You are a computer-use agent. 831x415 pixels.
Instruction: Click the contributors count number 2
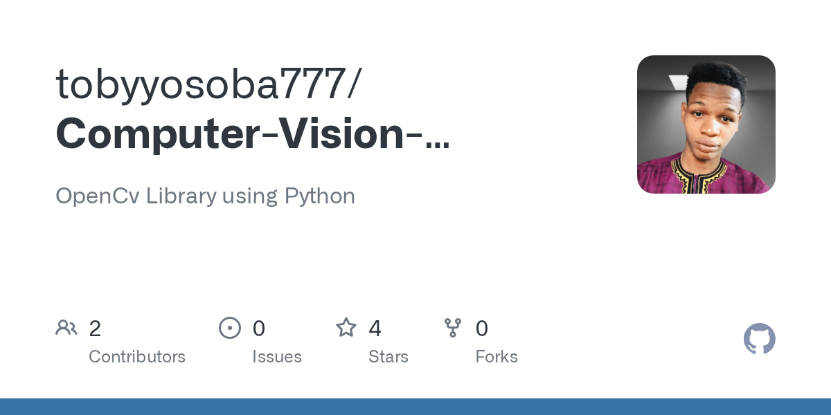pos(95,329)
